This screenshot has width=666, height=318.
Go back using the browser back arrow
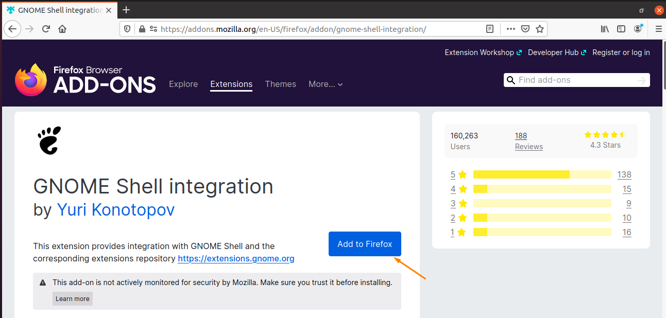click(12, 29)
